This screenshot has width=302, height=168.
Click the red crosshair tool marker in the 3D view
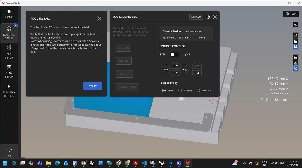(x=213, y=100)
